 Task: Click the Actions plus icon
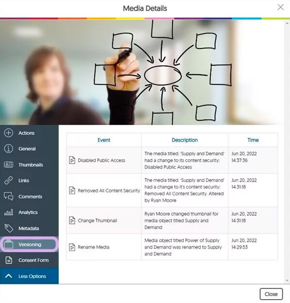9,133
